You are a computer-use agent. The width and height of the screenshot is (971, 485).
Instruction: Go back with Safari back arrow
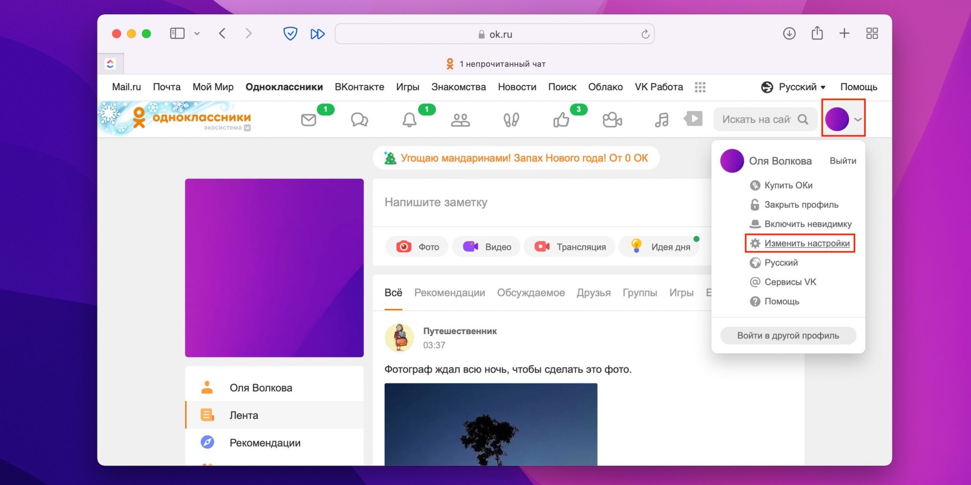pyautogui.click(x=222, y=34)
